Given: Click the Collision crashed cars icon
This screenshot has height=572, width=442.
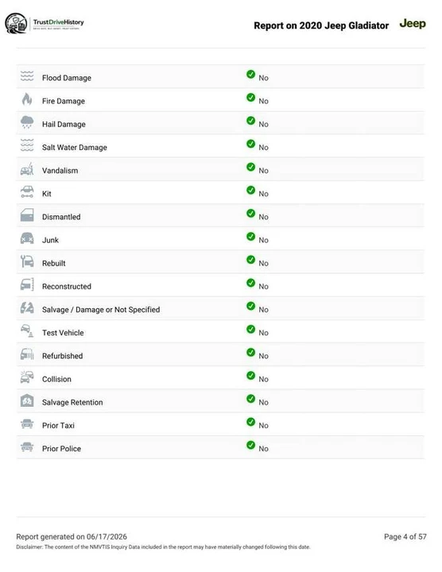Looking at the screenshot, I should click(27, 377).
